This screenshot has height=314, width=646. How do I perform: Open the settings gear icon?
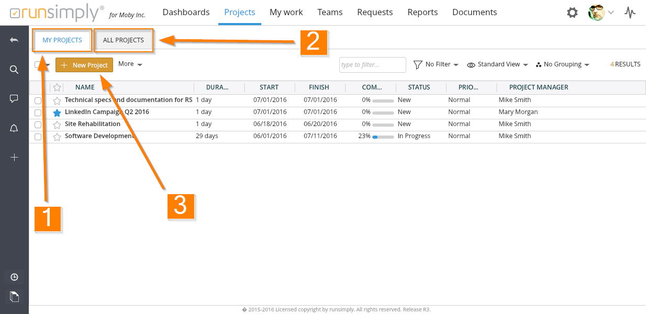point(572,13)
